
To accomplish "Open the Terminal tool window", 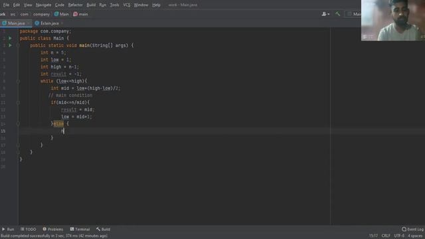I will pos(80,229).
